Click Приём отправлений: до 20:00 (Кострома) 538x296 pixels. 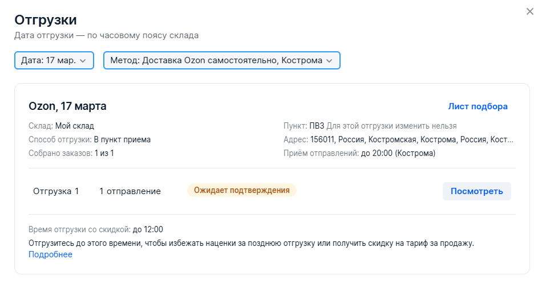pos(359,153)
